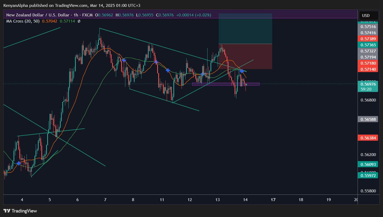Click the close value C0.56976
This screenshot has width=383, height=217.
(165, 15)
